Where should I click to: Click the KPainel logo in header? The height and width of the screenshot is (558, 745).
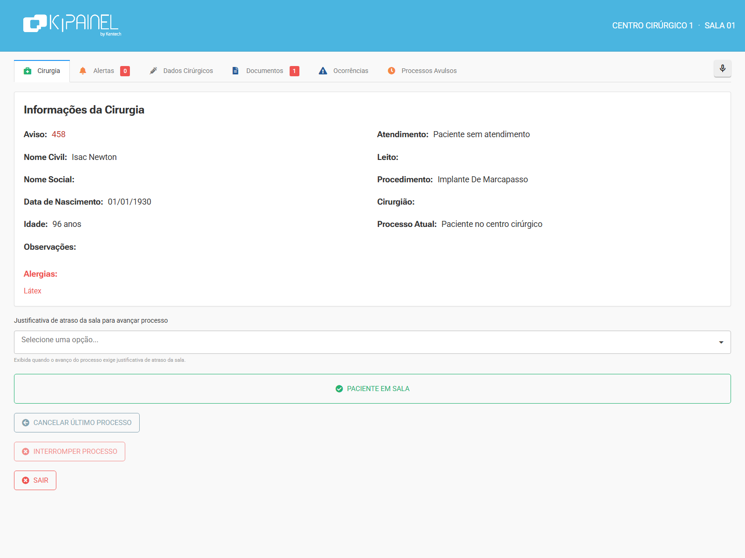[x=72, y=25]
